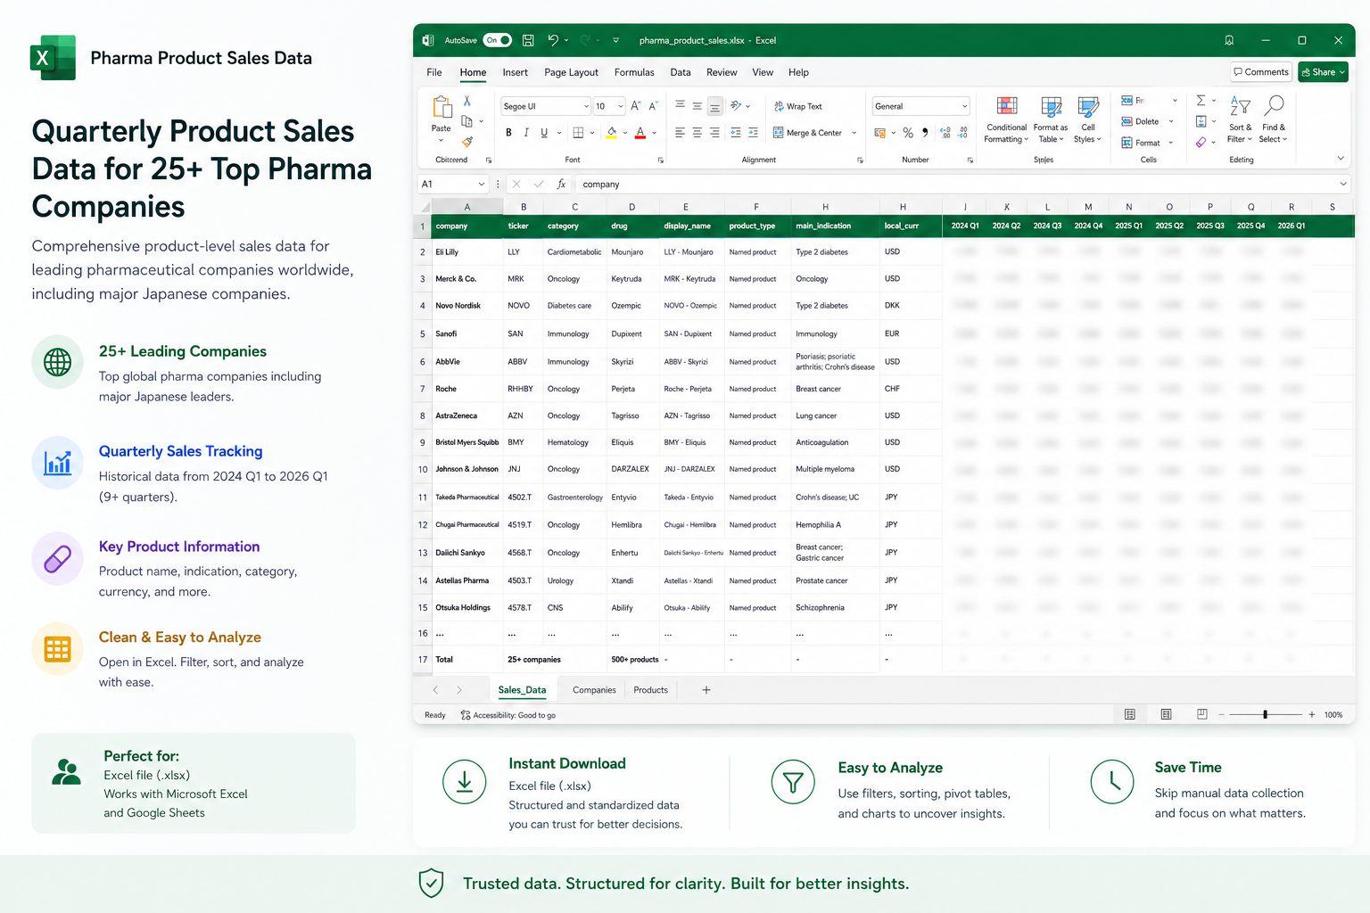Increase font size with the larger A icon
The height and width of the screenshot is (913, 1370).
636,106
